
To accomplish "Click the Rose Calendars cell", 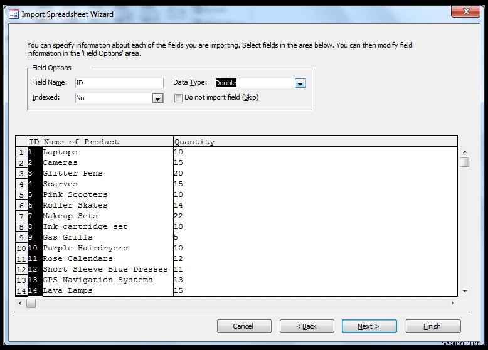I will [108, 258].
